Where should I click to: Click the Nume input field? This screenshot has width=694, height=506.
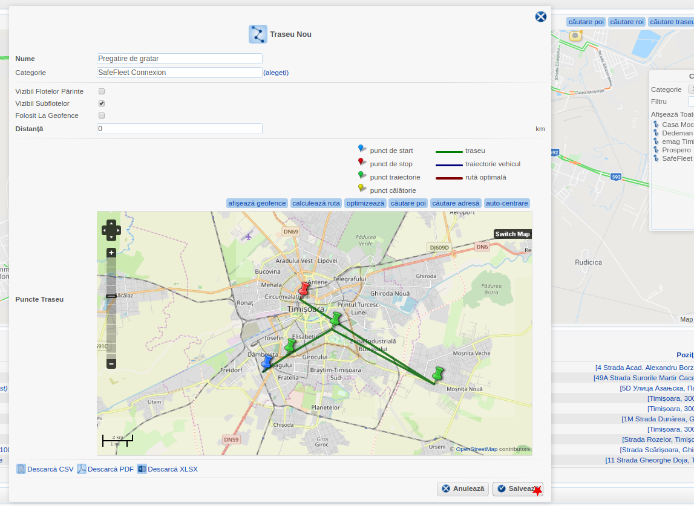[179, 58]
